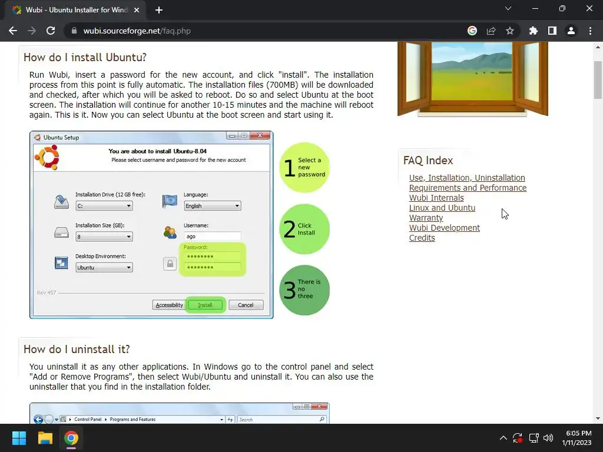Viewport: 603px width, 452px height.
Task: Click the 'FAQ Index' heading
Action: (x=428, y=160)
